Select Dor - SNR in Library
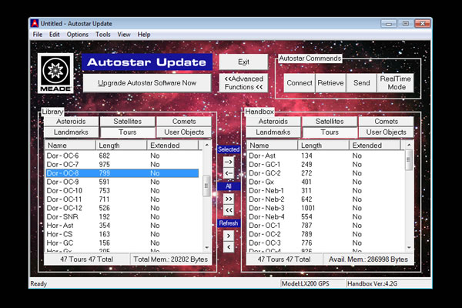 122,217
